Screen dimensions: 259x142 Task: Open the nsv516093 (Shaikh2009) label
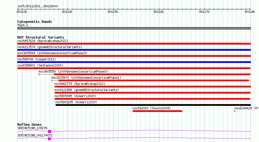(152, 108)
